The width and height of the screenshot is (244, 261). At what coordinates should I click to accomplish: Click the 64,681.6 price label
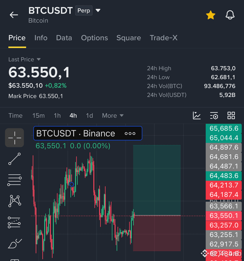[224, 157]
